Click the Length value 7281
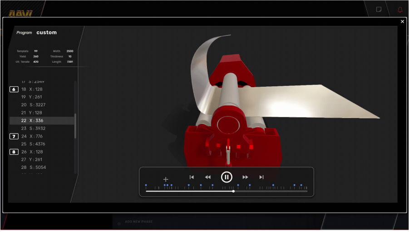409x232 pixels. [x=69, y=62]
